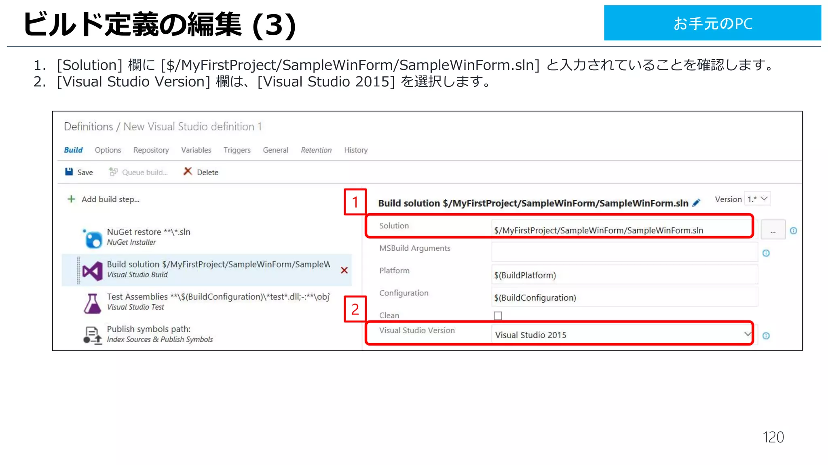Remove the Build solution step with red X
Image resolution: width=828 pixels, height=465 pixels.
tap(344, 270)
